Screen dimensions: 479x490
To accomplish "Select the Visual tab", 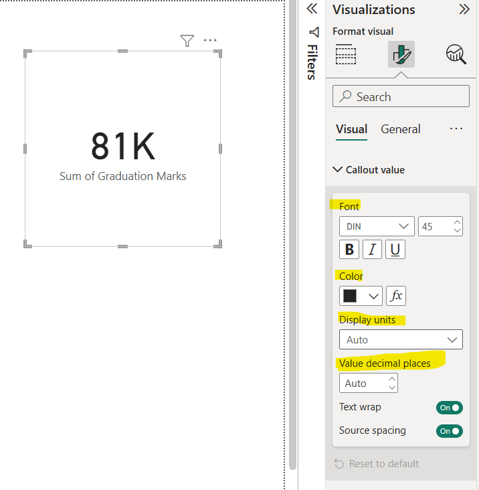I will [351, 129].
